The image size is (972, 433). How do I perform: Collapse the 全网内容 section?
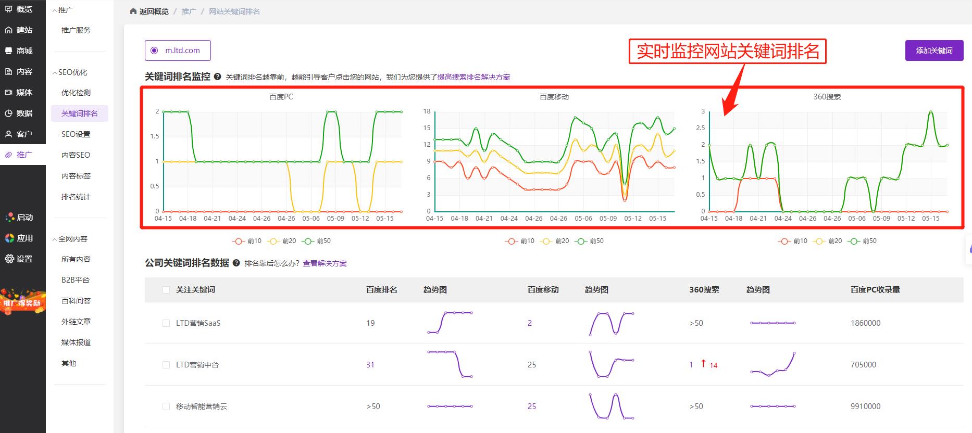click(x=55, y=239)
